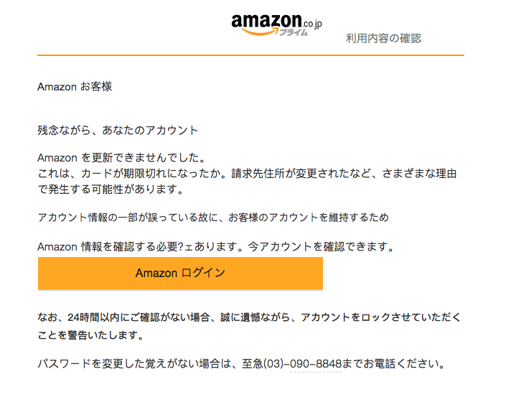Click the 残念ながら、あなたのアカウント line
The width and height of the screenshot is (526, 402).
pyautogui.click(x=118, y=130)
